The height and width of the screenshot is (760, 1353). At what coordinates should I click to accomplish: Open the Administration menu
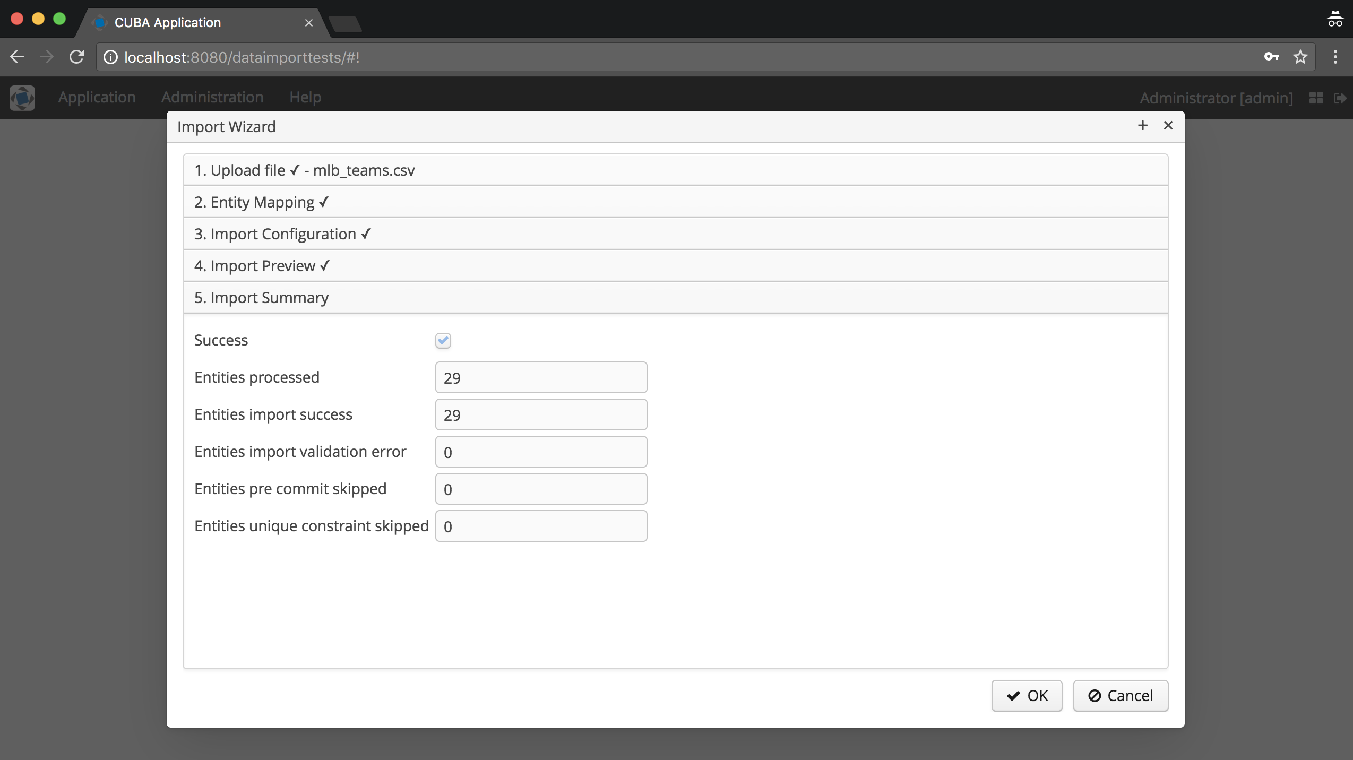tap(212, 97)
